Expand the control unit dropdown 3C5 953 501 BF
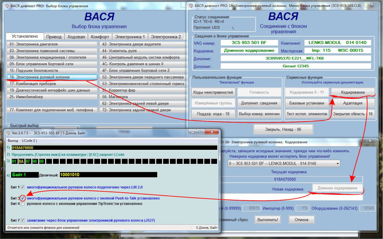 (284, 163)
